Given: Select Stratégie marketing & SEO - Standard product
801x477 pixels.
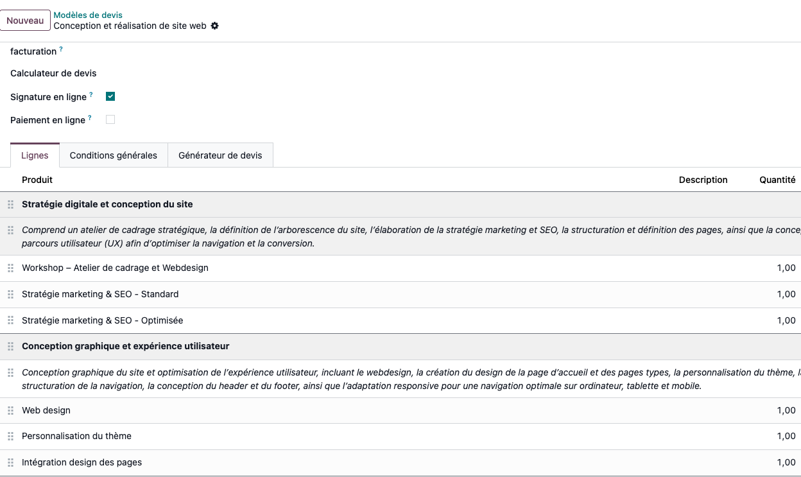Looking at the screenshot, I should pyautogui.click(x=100, y=294).
